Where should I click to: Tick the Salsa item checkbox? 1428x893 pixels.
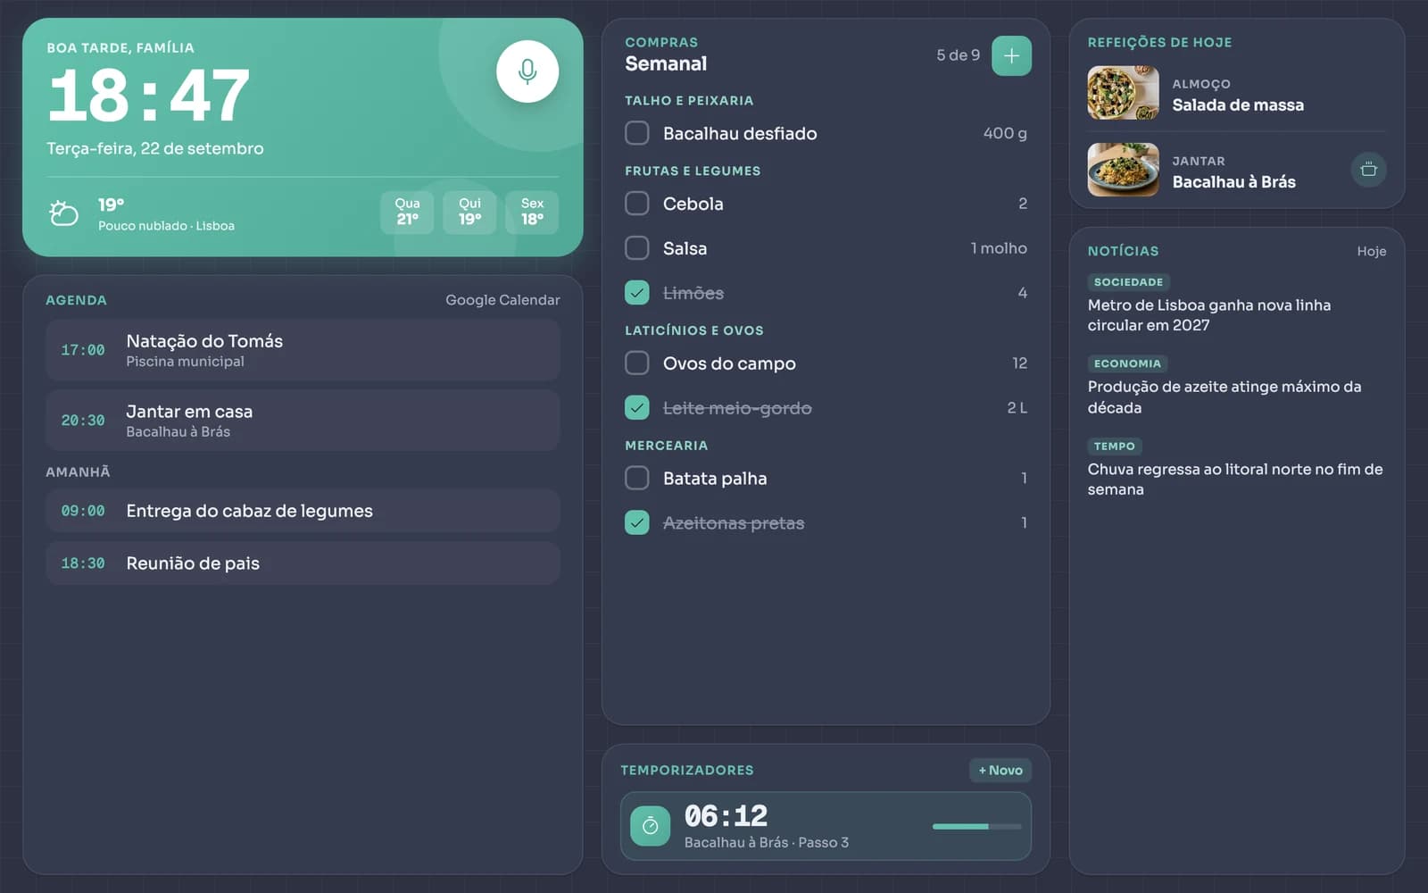(636, 248)
